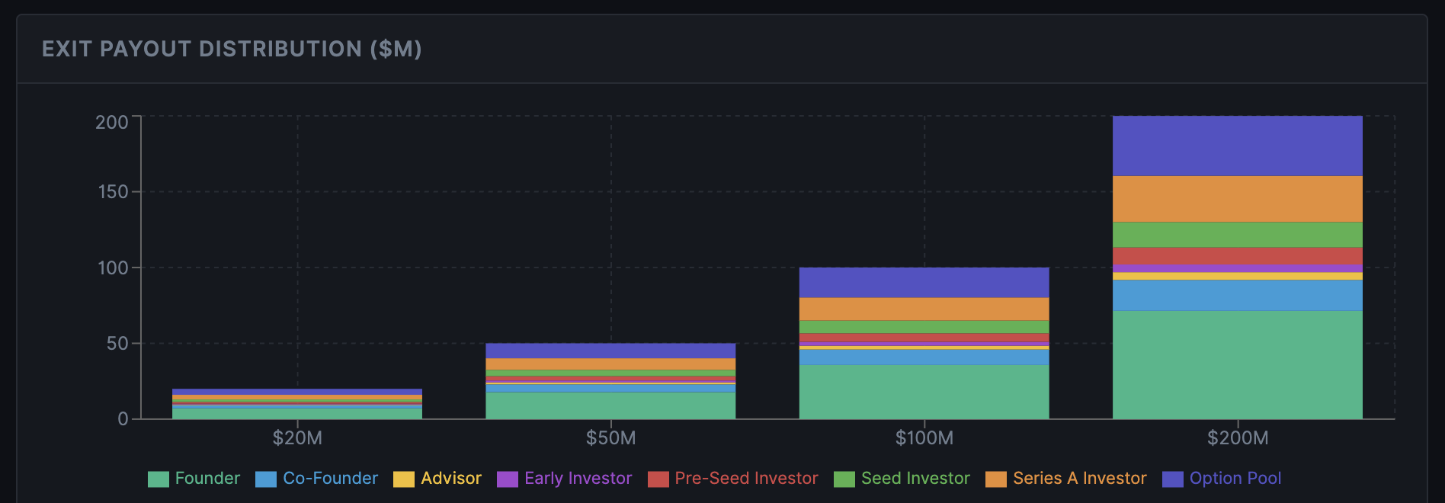Viewport: 1445px width, 503px height.
Task: Toggle the Advisor series via legend label
Action: tap(451, 479)
